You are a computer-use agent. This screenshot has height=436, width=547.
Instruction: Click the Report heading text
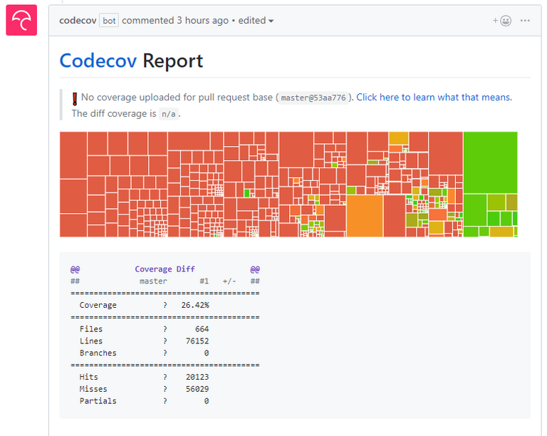172,61
